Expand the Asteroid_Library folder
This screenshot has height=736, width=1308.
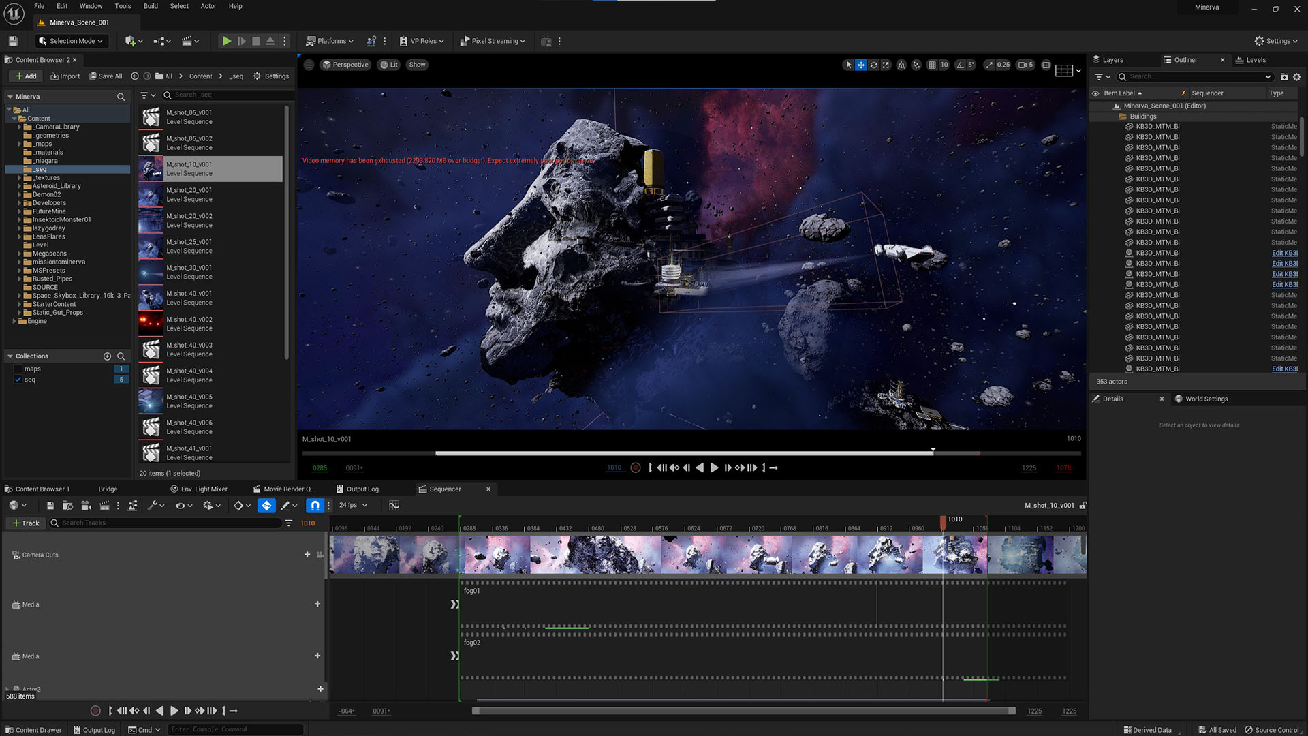click(x=19, y=186)
